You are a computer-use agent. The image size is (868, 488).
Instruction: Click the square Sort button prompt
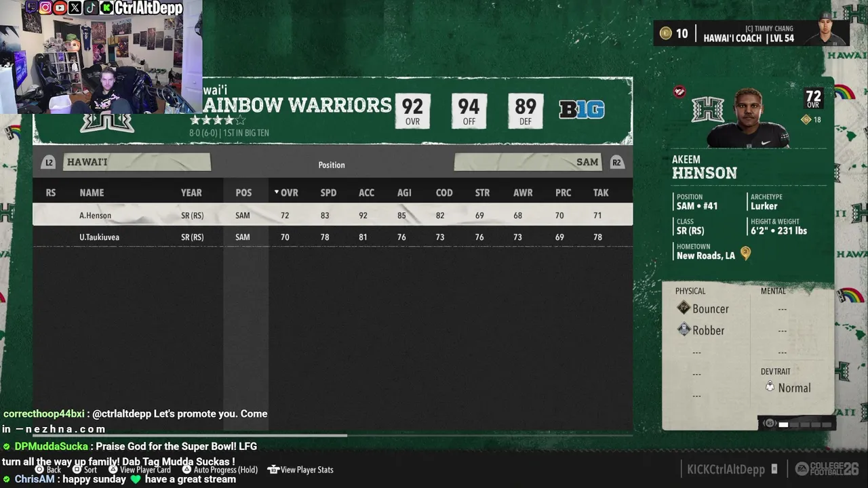(77, 469)
